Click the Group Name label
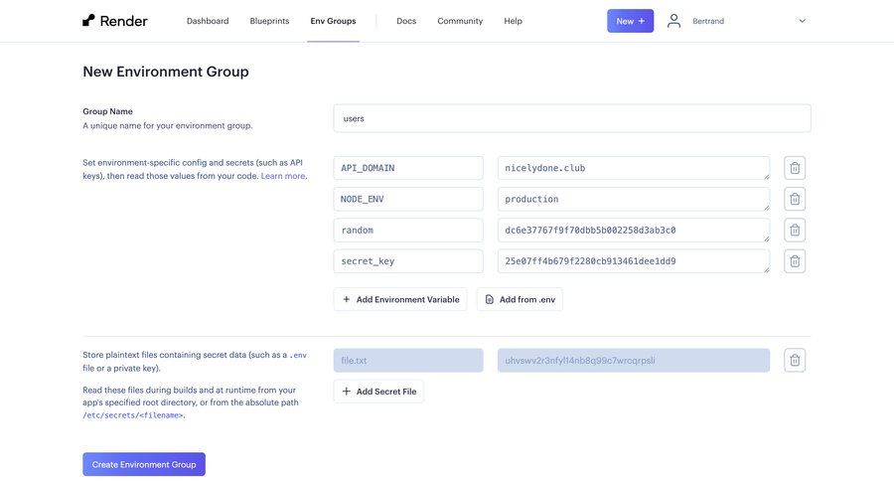Image resolution: width=894 pixels, height=481 pixels. [x=107, y=111]
